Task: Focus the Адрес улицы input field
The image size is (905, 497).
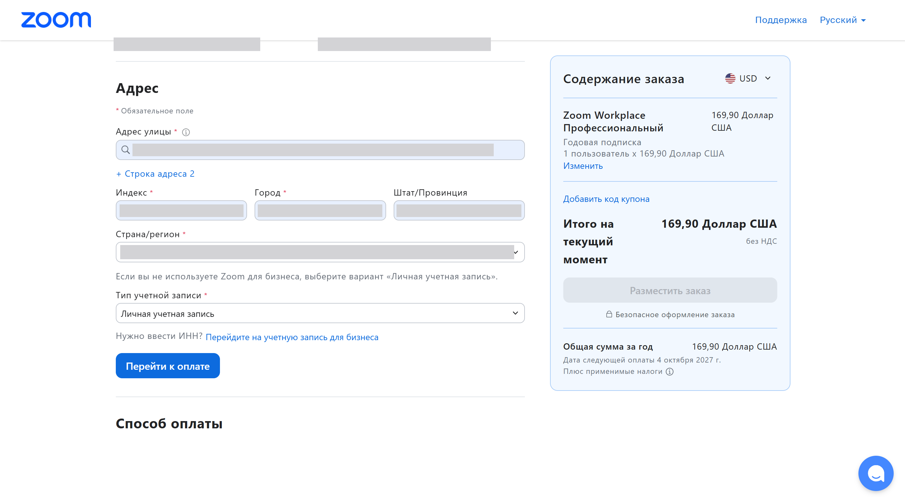Action: tap(320, 150)
